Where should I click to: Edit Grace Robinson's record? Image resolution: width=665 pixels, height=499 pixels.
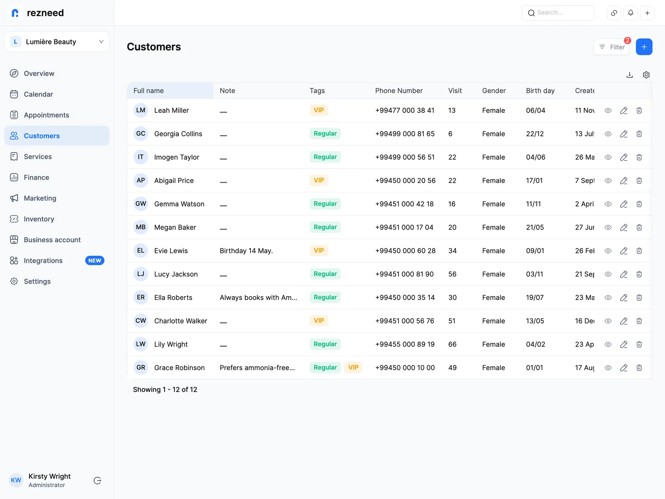[623, 368]
